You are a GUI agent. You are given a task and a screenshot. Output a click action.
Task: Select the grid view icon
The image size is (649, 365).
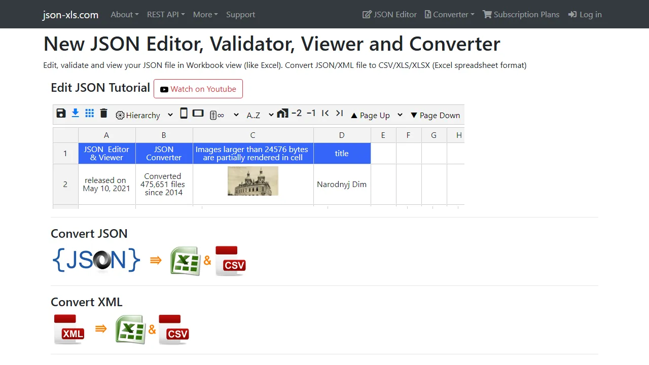(x=89, y=113)
